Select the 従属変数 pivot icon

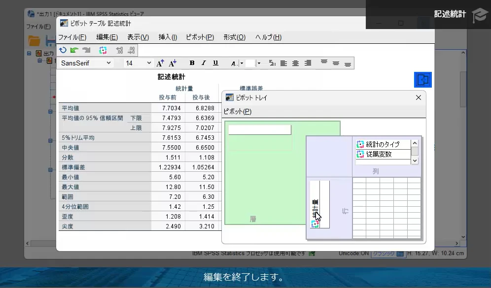pos(361,154)
